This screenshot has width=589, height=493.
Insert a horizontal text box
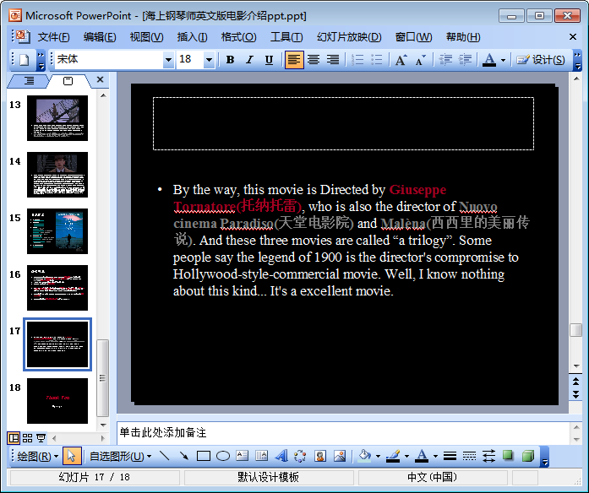[243, 456]
